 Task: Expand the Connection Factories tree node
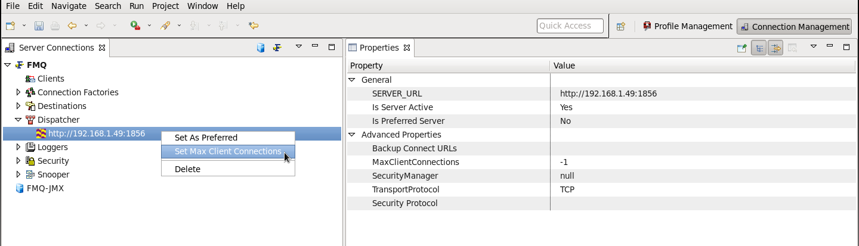[x=18, y=92]
